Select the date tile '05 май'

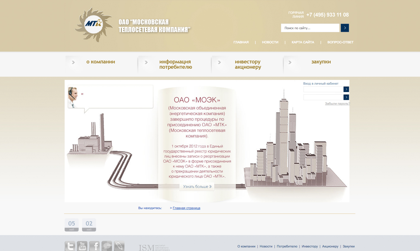[72, 225]
